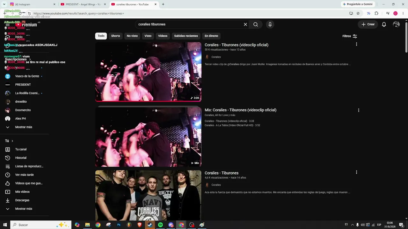Click the install app icon in address bar
This screenshot has height=229, width=408.
click(x=351, y=13)
